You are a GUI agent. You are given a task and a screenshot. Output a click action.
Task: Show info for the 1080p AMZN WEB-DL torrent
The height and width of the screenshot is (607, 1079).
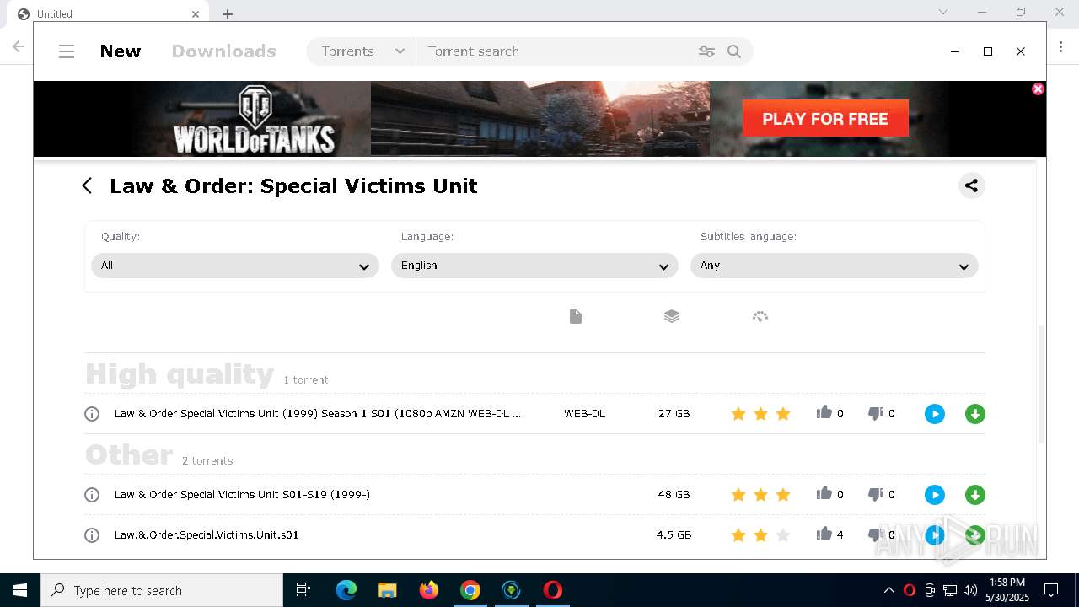click(x=92, y=414)
